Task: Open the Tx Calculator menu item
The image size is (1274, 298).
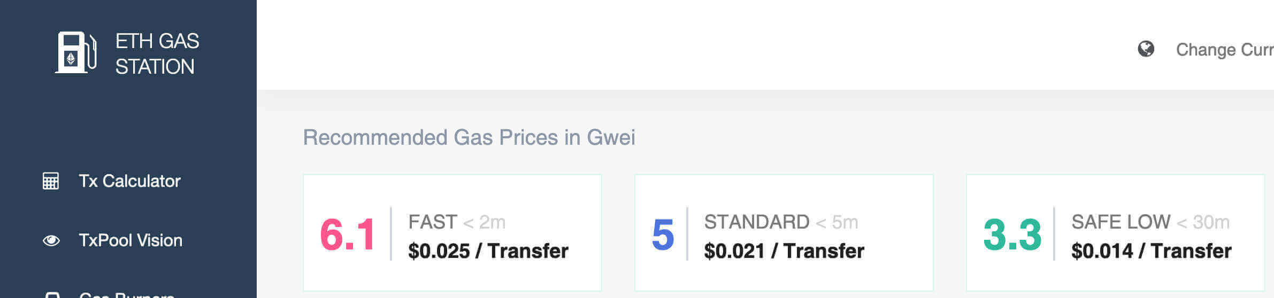Action: pyautogui.click(x=129, y=181)
